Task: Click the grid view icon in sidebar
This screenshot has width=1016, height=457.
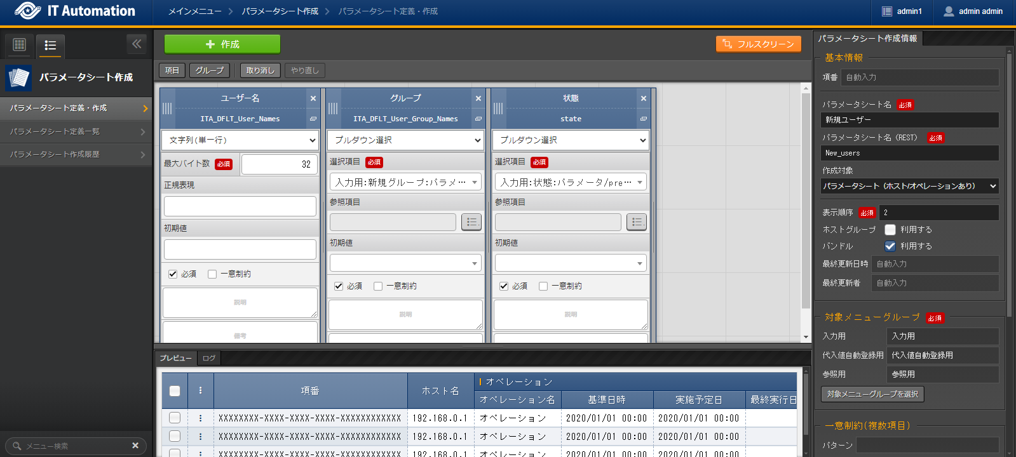Action: [x=20, y=44]
